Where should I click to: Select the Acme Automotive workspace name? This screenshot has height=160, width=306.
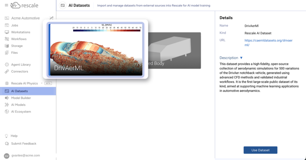[x=25, y=18]
